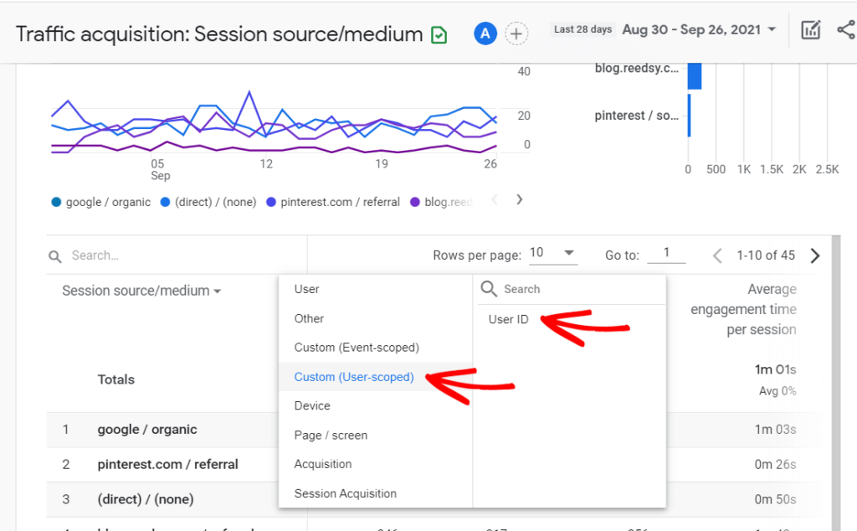Select Custom (User-scoped) in the dimension menu

coord(353,377)
